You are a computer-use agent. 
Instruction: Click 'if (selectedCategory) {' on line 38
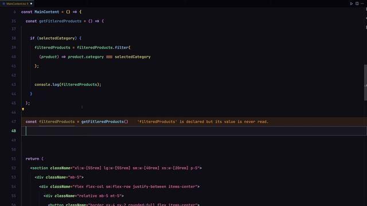pyautogui.click(x=56, y=38)
